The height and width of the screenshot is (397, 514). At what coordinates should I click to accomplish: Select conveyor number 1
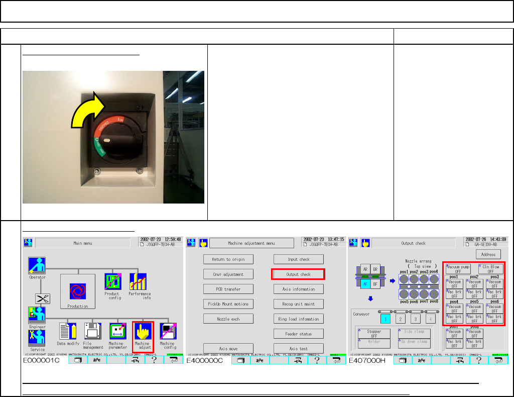pos(385,319)
